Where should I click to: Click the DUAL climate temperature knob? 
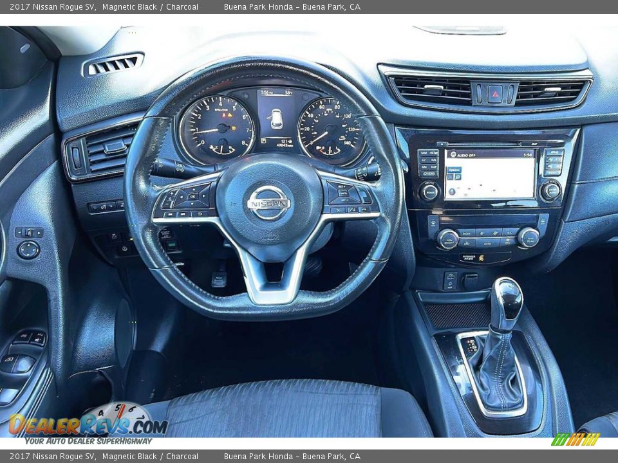(529, 238)
